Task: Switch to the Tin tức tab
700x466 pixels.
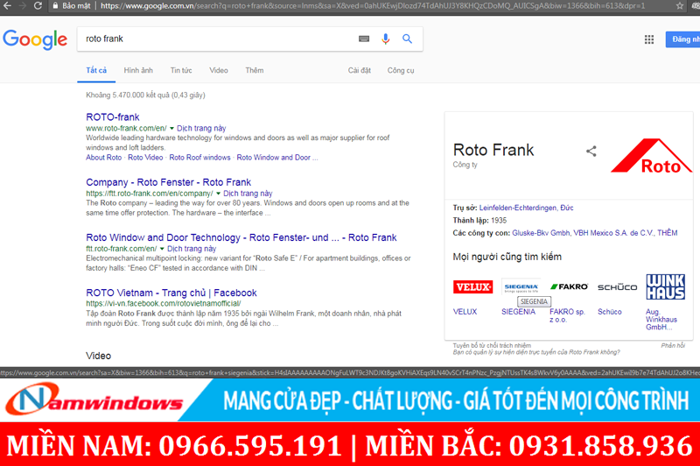Action: pos(181,70)
